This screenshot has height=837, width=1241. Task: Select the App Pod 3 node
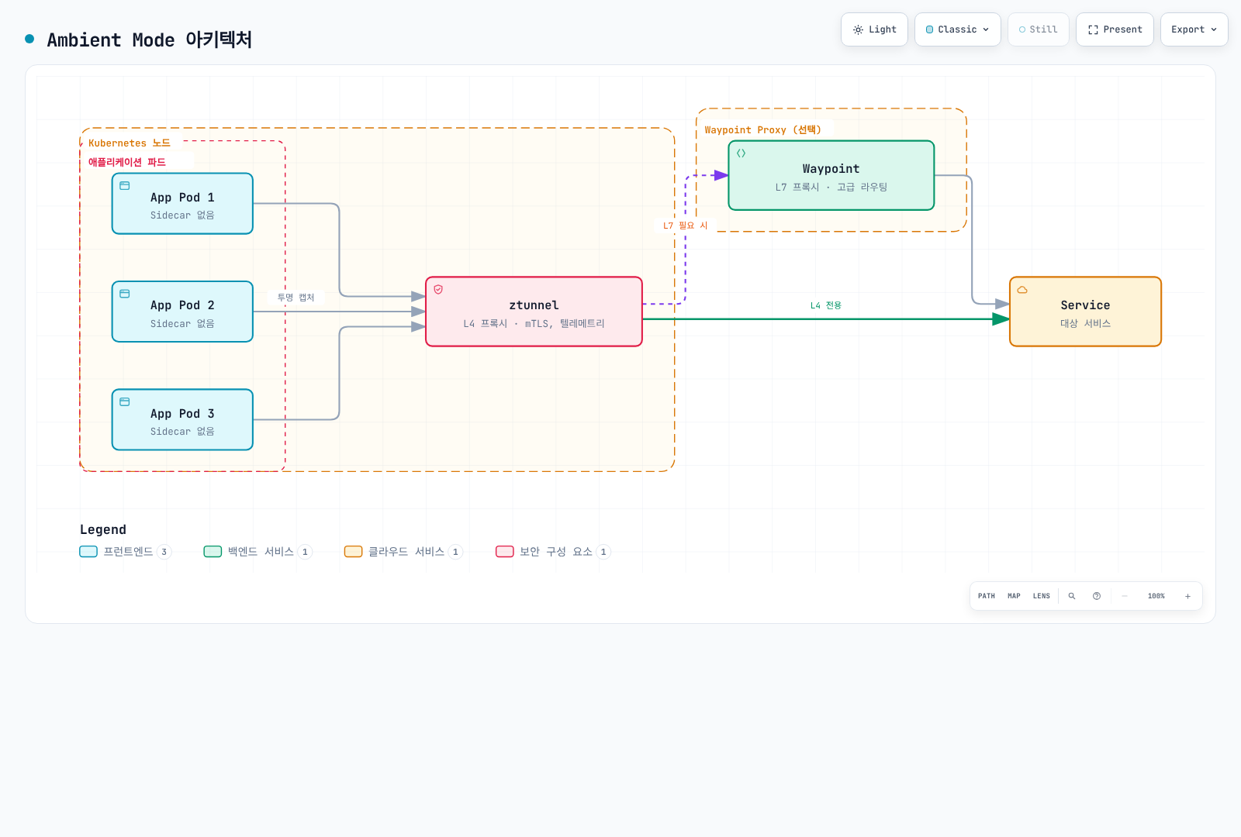pos(182,419)
